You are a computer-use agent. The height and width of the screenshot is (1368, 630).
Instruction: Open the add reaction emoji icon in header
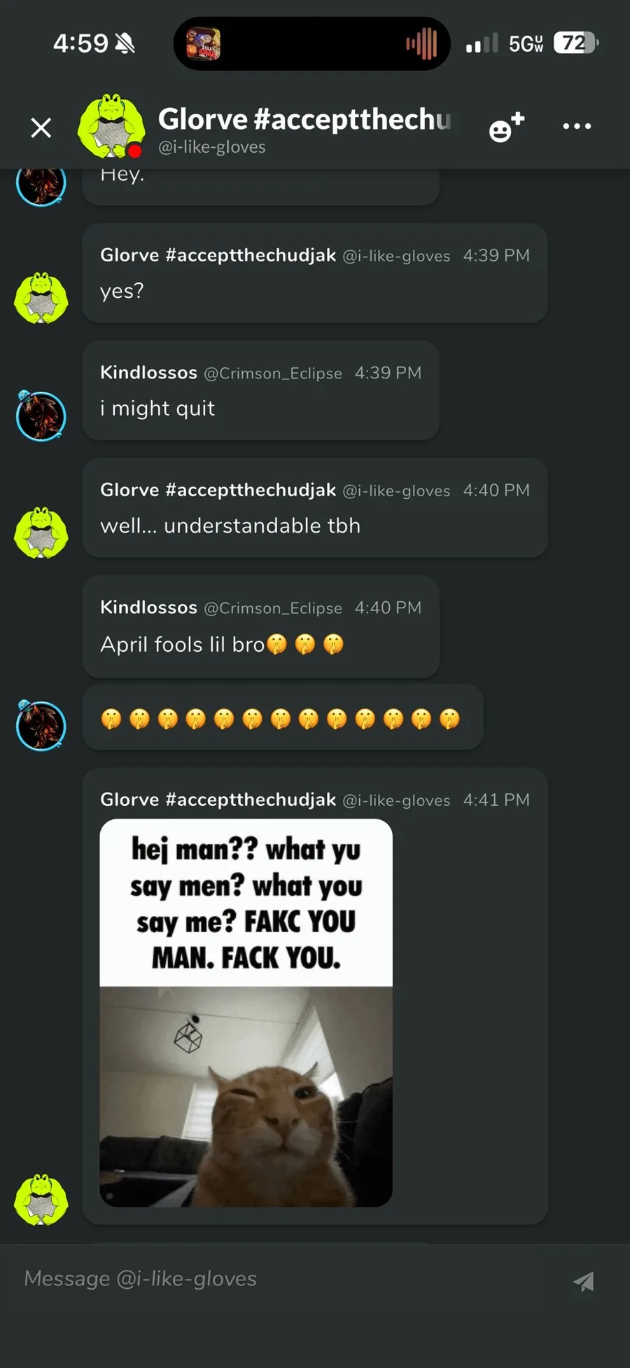pyautogui.click(x=506, y=127)
